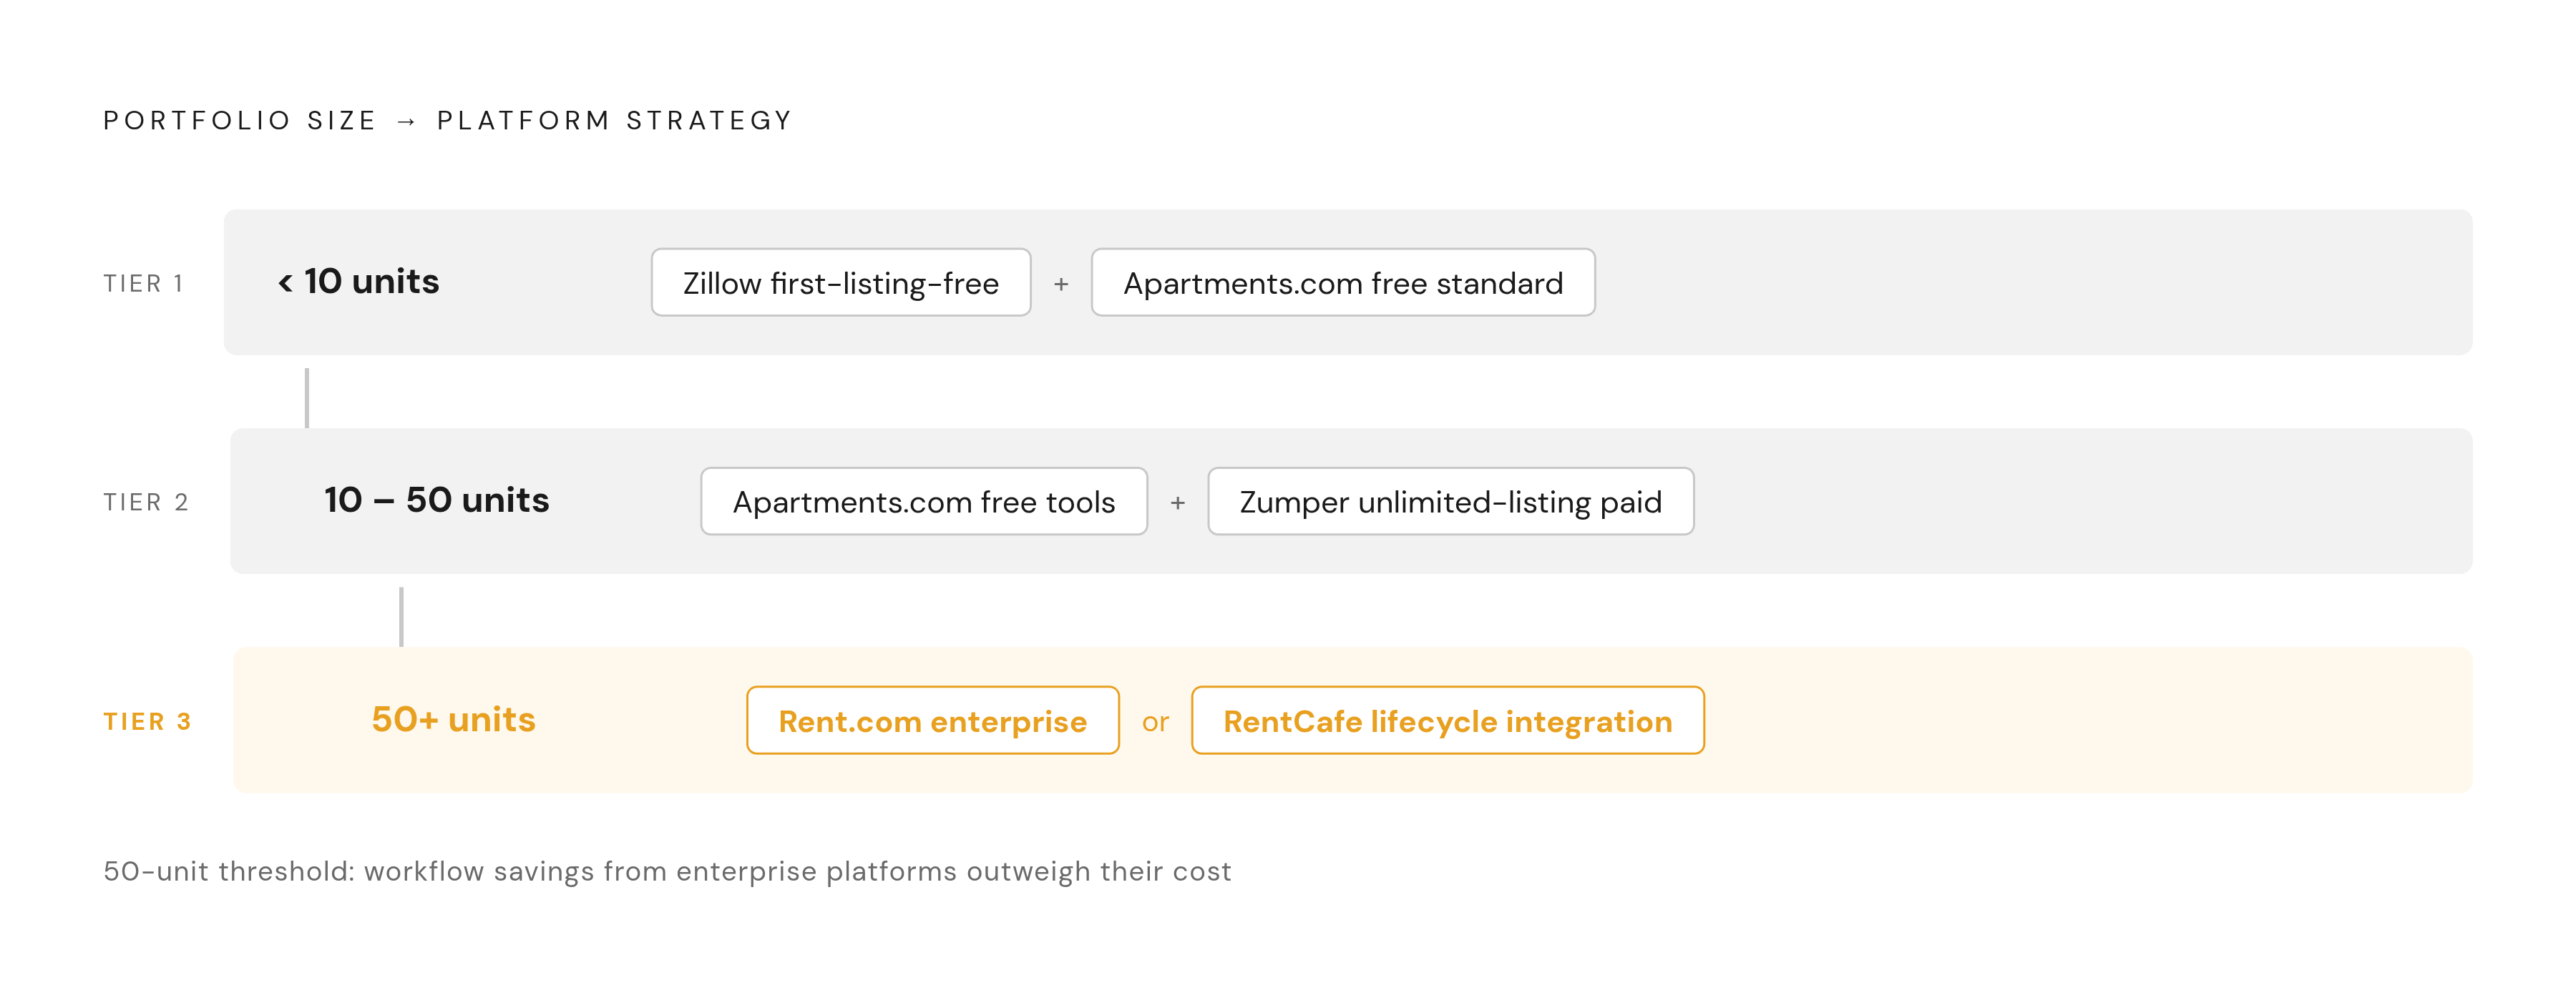Screen dimensions: 2576x995
Task: Click the orange TIER 3 label
Action: [147, 721]
